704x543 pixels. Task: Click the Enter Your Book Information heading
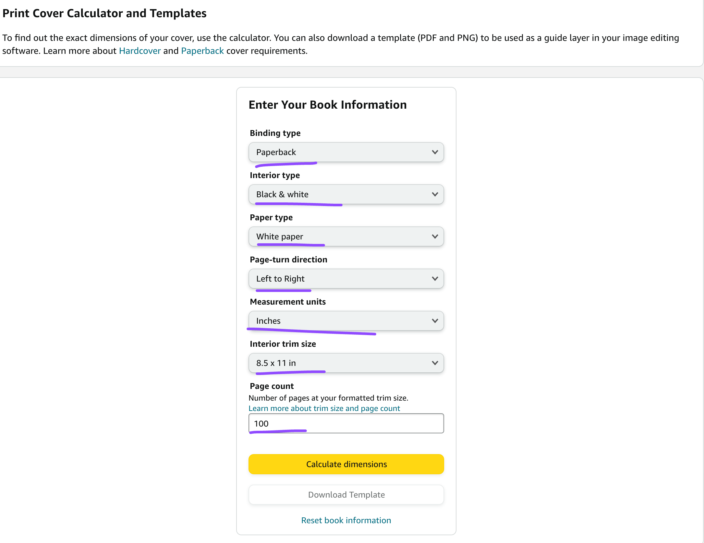[x=327, y=105]
